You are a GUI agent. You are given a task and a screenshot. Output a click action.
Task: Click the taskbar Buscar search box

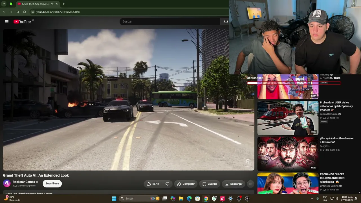tap(140, 198)
